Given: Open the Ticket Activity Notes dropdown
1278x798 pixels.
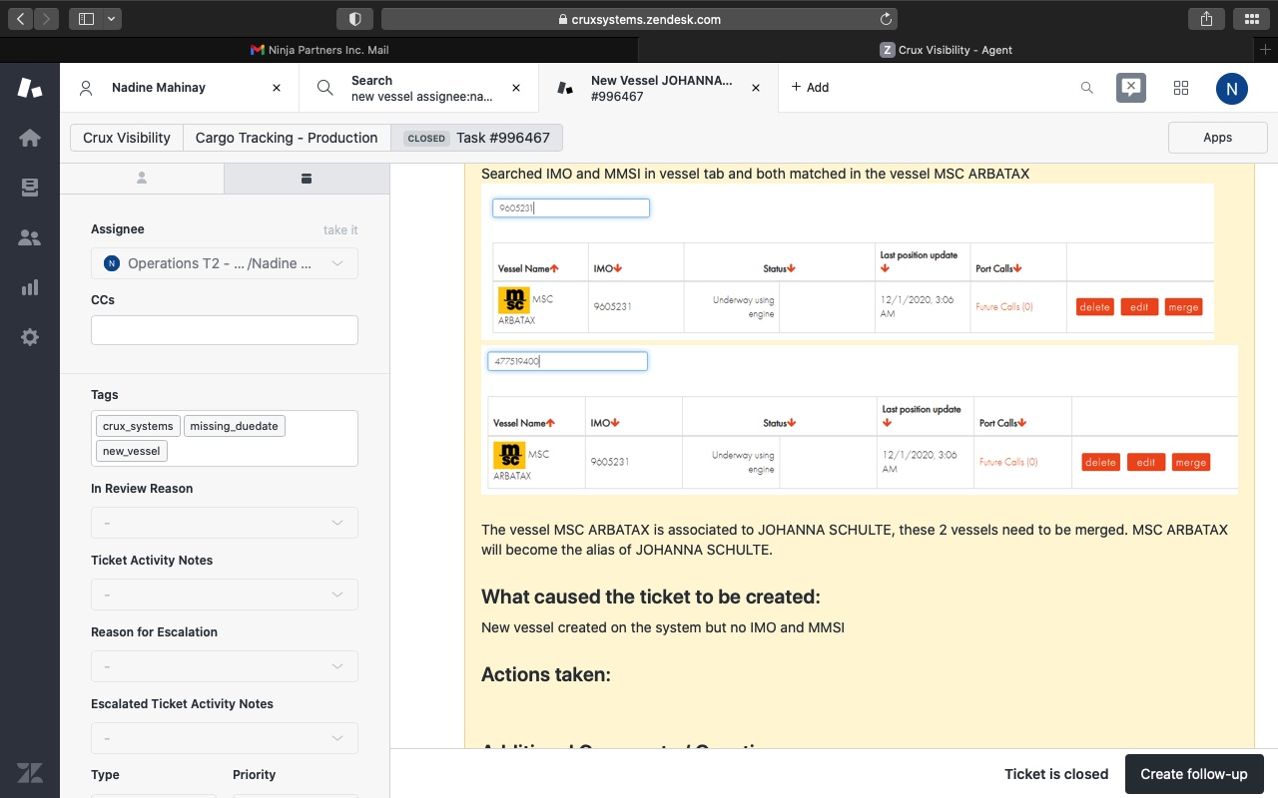Looking at the screenshot, I should click(225, 595).
